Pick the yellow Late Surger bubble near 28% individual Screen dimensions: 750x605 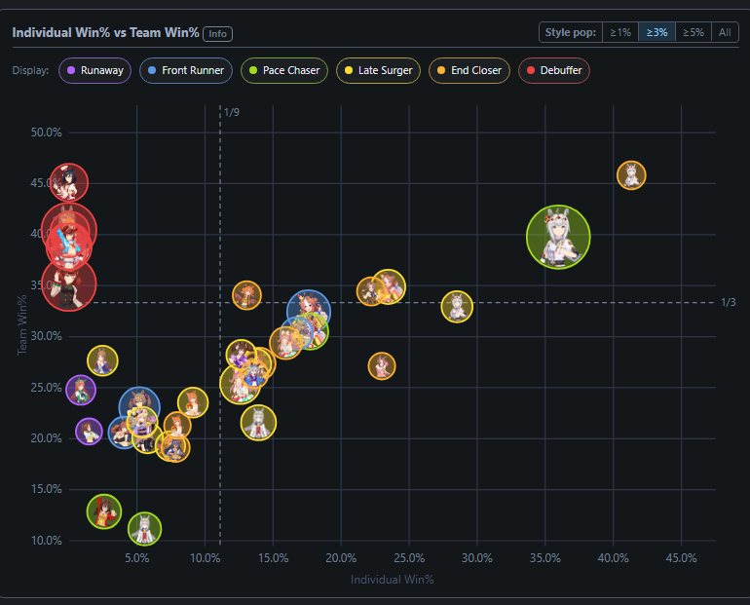[x=457, y=307]
